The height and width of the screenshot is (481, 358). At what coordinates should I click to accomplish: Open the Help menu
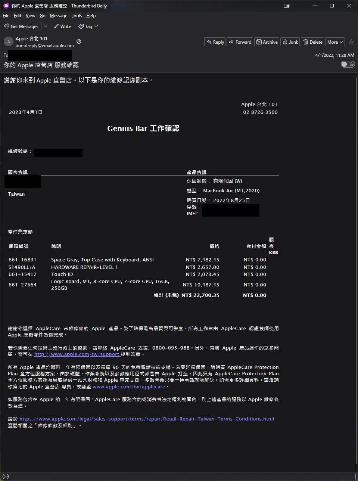pyautogui.click(x=91, y=16)
